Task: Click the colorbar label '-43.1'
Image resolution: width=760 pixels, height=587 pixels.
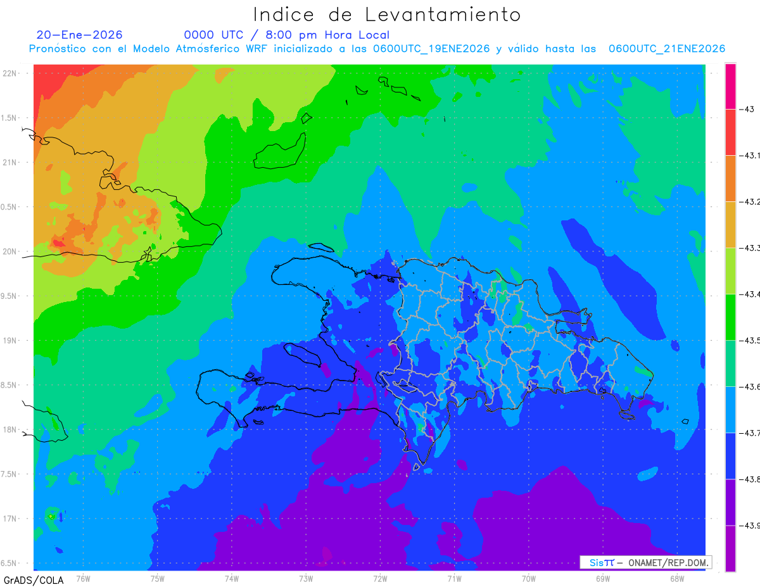Action: pos(750,156)
